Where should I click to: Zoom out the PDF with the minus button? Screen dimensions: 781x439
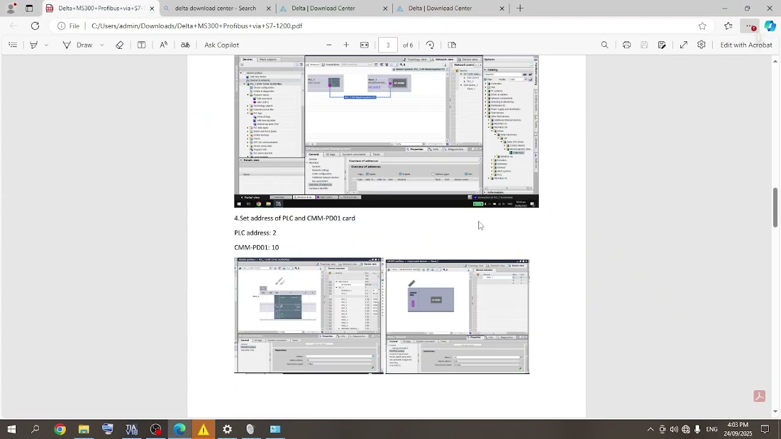tap(329, 45)
